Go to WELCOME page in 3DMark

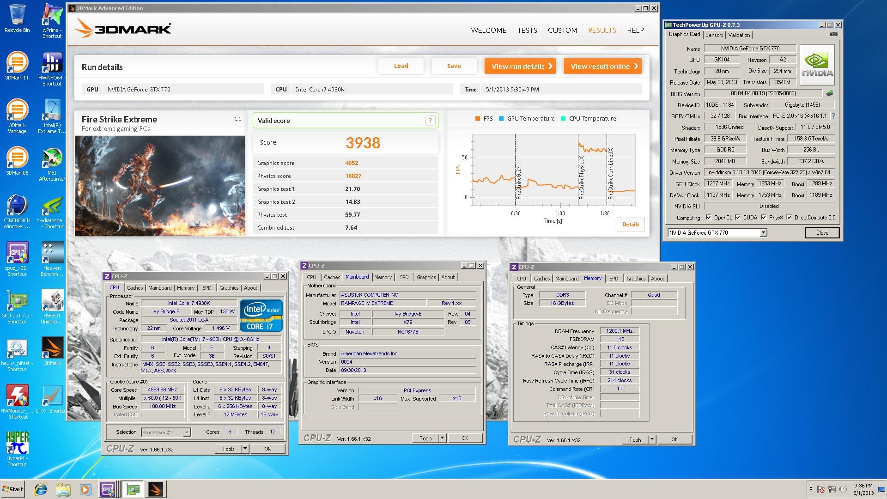[489, 30]
